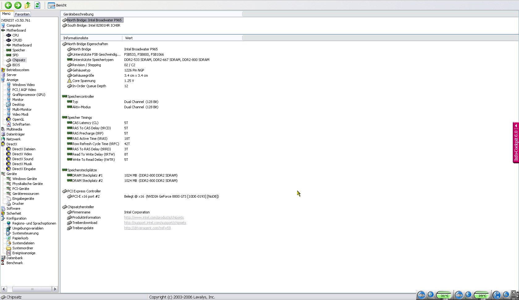
Task: Click the OpenGL icon in tree
Action: pyautogui.click(x=9, y=119)
